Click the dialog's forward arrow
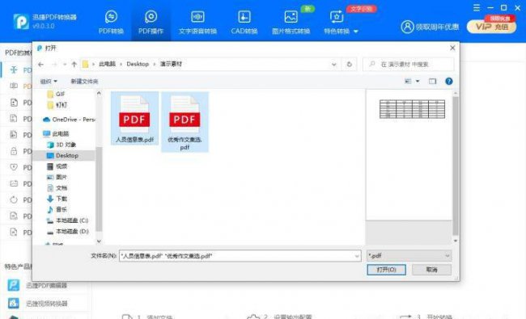 (x=54, y=65)
